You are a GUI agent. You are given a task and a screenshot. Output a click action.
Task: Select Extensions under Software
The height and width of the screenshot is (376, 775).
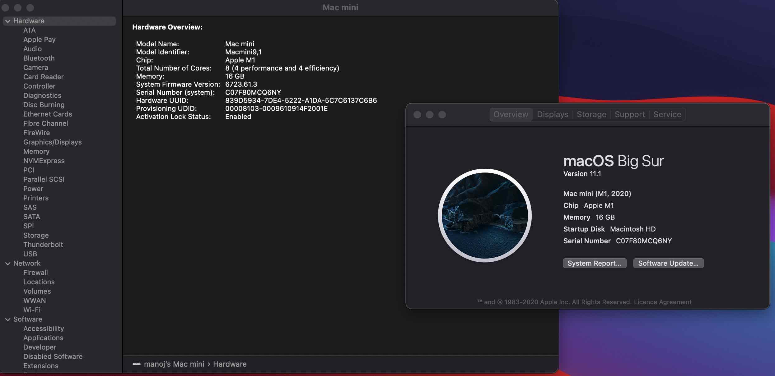[41, 366]
